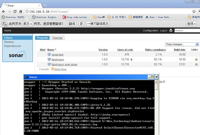
Task: Click the 翻译 translate button
Action: (x=72, y=24)
